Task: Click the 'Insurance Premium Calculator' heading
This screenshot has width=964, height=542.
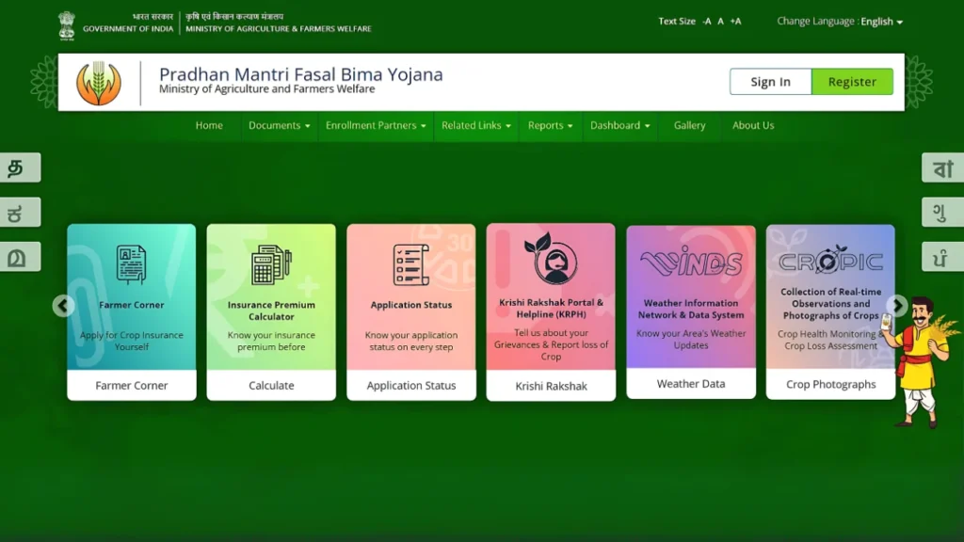Action: tap(271, 311)
